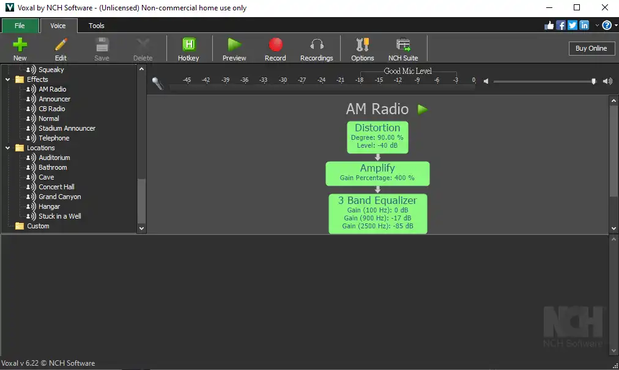The image size is (619, 370).
Task: Select the Stuck in a Well voice
Action: click(59, 216)
